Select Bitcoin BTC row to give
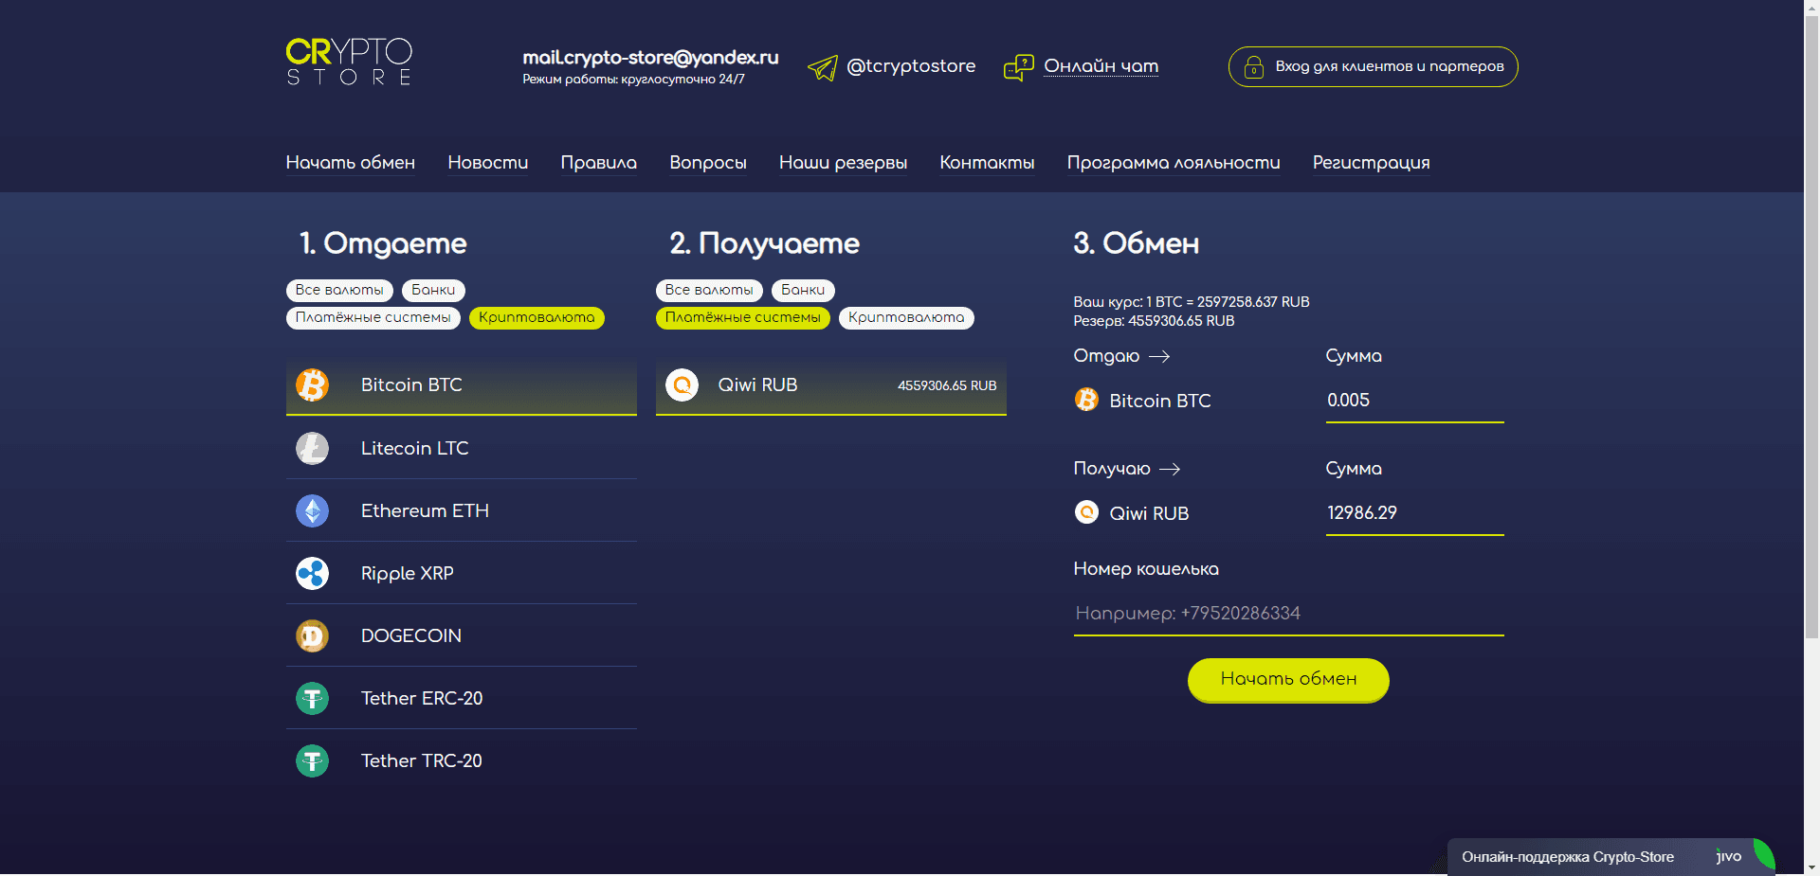Screen dimensions: 1820x876 pos(462,386)
